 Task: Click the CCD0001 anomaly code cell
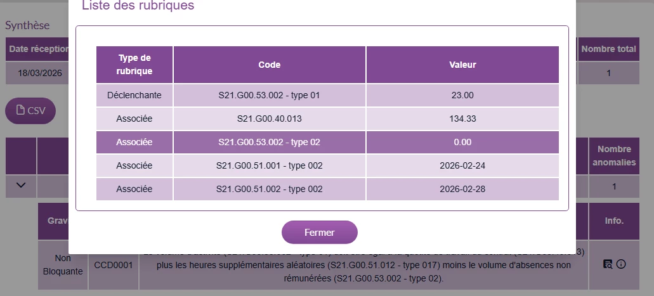pyautogui.click(x=114, y=266)
